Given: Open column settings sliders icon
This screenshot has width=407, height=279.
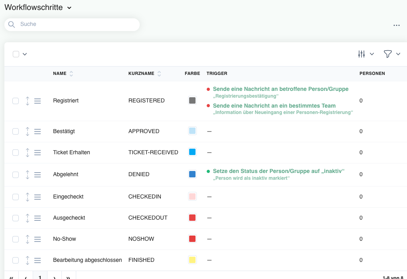Looking at the screenshot, I should 362,54.
